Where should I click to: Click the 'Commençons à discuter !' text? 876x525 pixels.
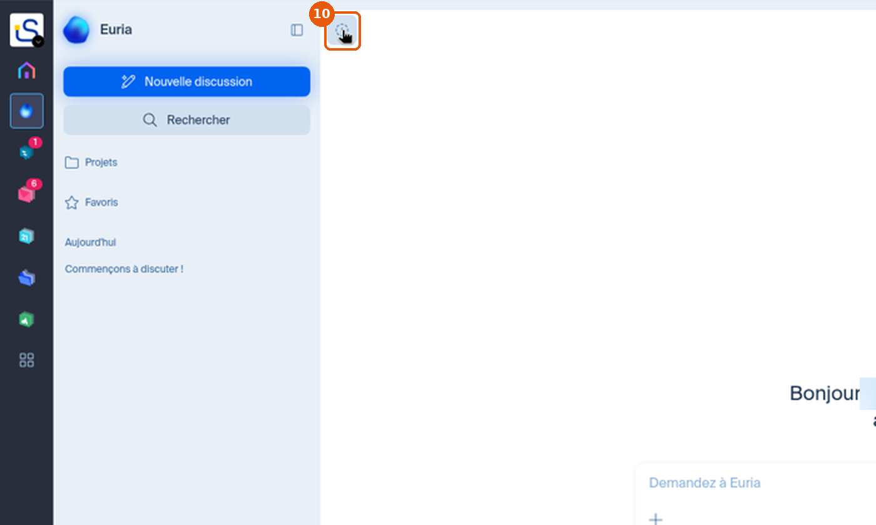[124, 269]
